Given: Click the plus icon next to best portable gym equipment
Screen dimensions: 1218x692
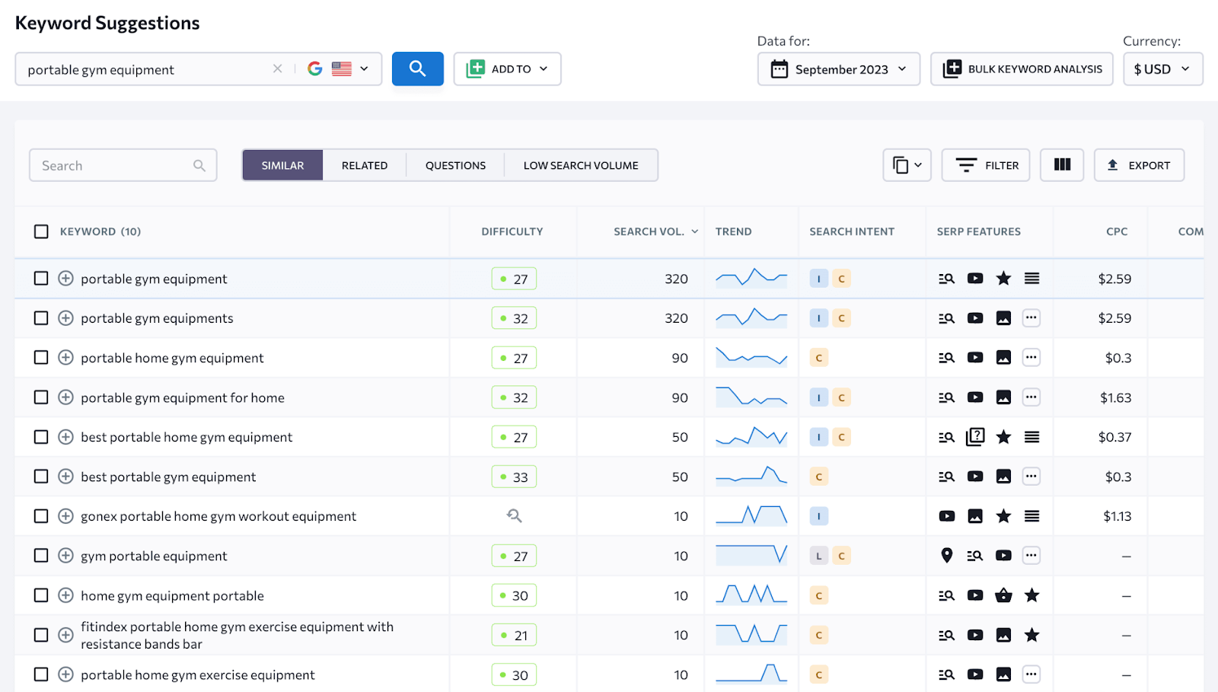Looking at the screenshot, I should (x=65, y=476).
